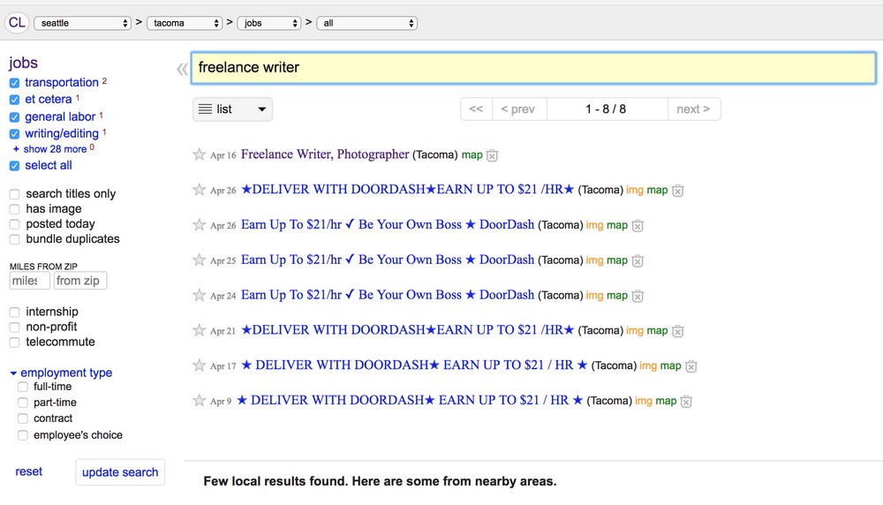The image size is (883, 505).
Task: Open the jobs category dropdown
Action: coord(268,23)
